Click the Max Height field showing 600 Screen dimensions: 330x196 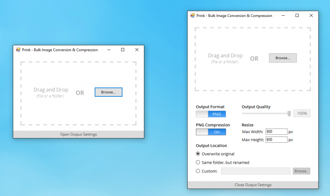[276, 140]
